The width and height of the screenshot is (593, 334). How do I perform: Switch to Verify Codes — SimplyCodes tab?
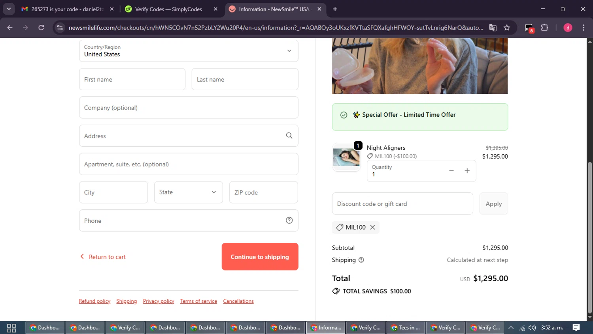click(168, 9)
